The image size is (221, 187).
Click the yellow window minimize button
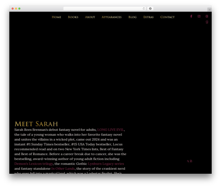coord(16,8)
